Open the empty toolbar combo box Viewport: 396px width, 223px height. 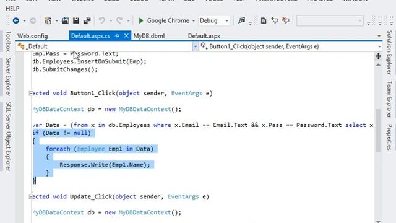point(330,20)
